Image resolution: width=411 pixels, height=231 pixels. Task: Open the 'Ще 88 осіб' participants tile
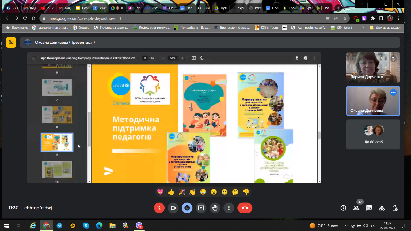click(x=373, y=134)
